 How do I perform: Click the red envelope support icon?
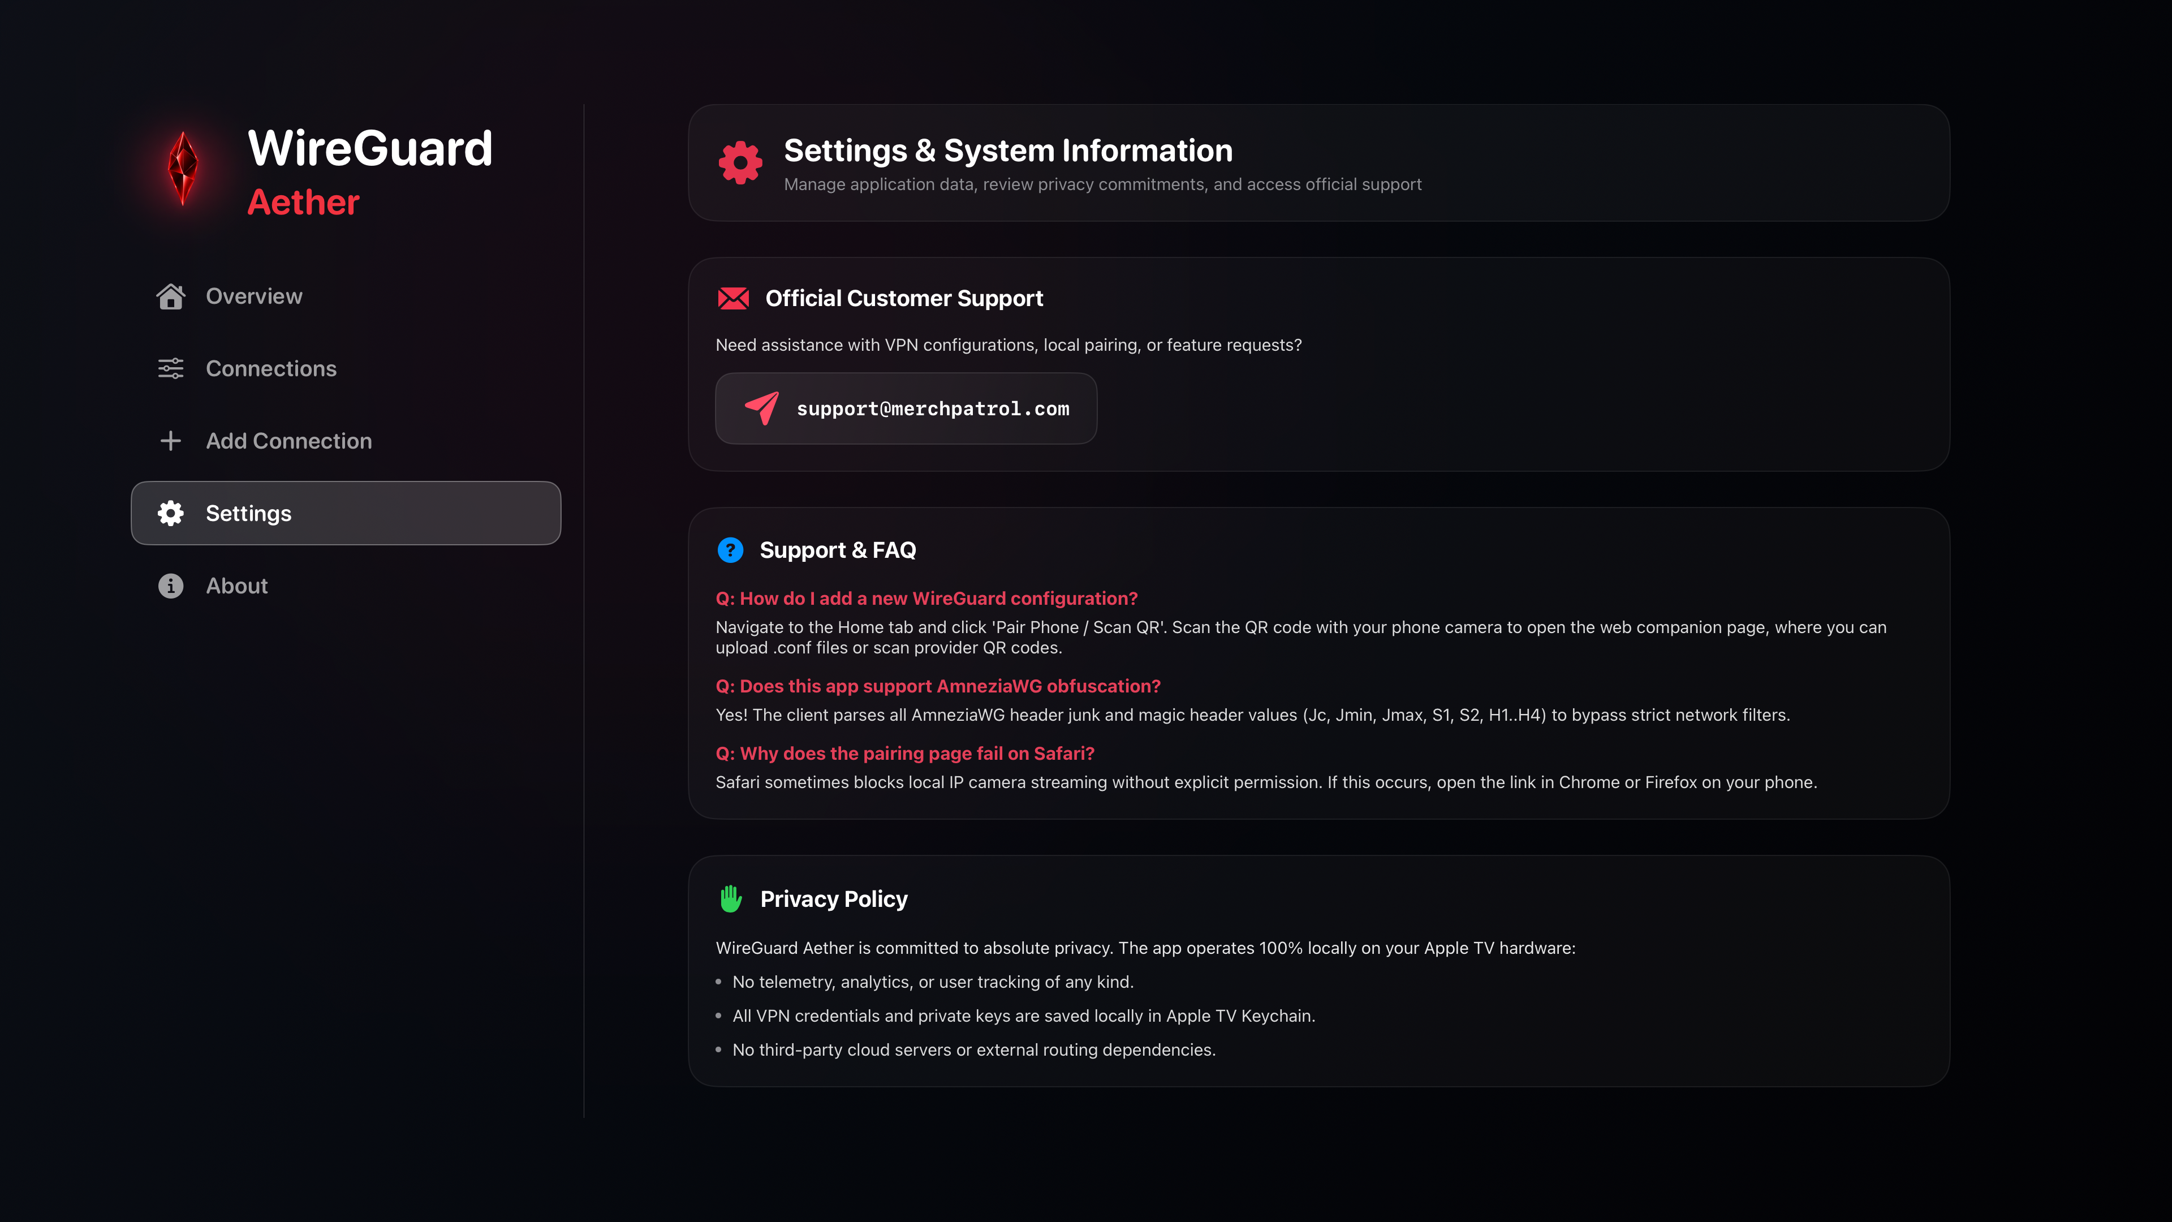coord(732,299)
